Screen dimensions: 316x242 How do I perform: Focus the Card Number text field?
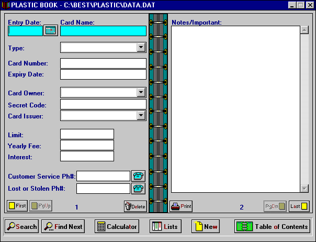(103, 63)
